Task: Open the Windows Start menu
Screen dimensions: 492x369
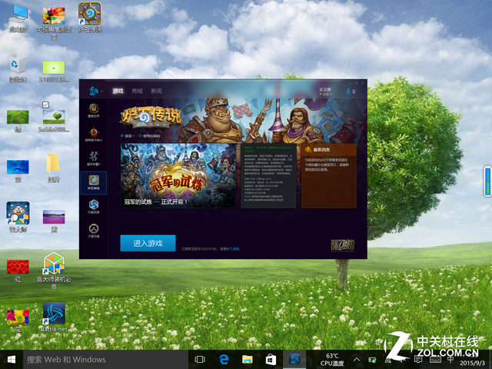Action: pyautogui.click(x=12, y=360)
